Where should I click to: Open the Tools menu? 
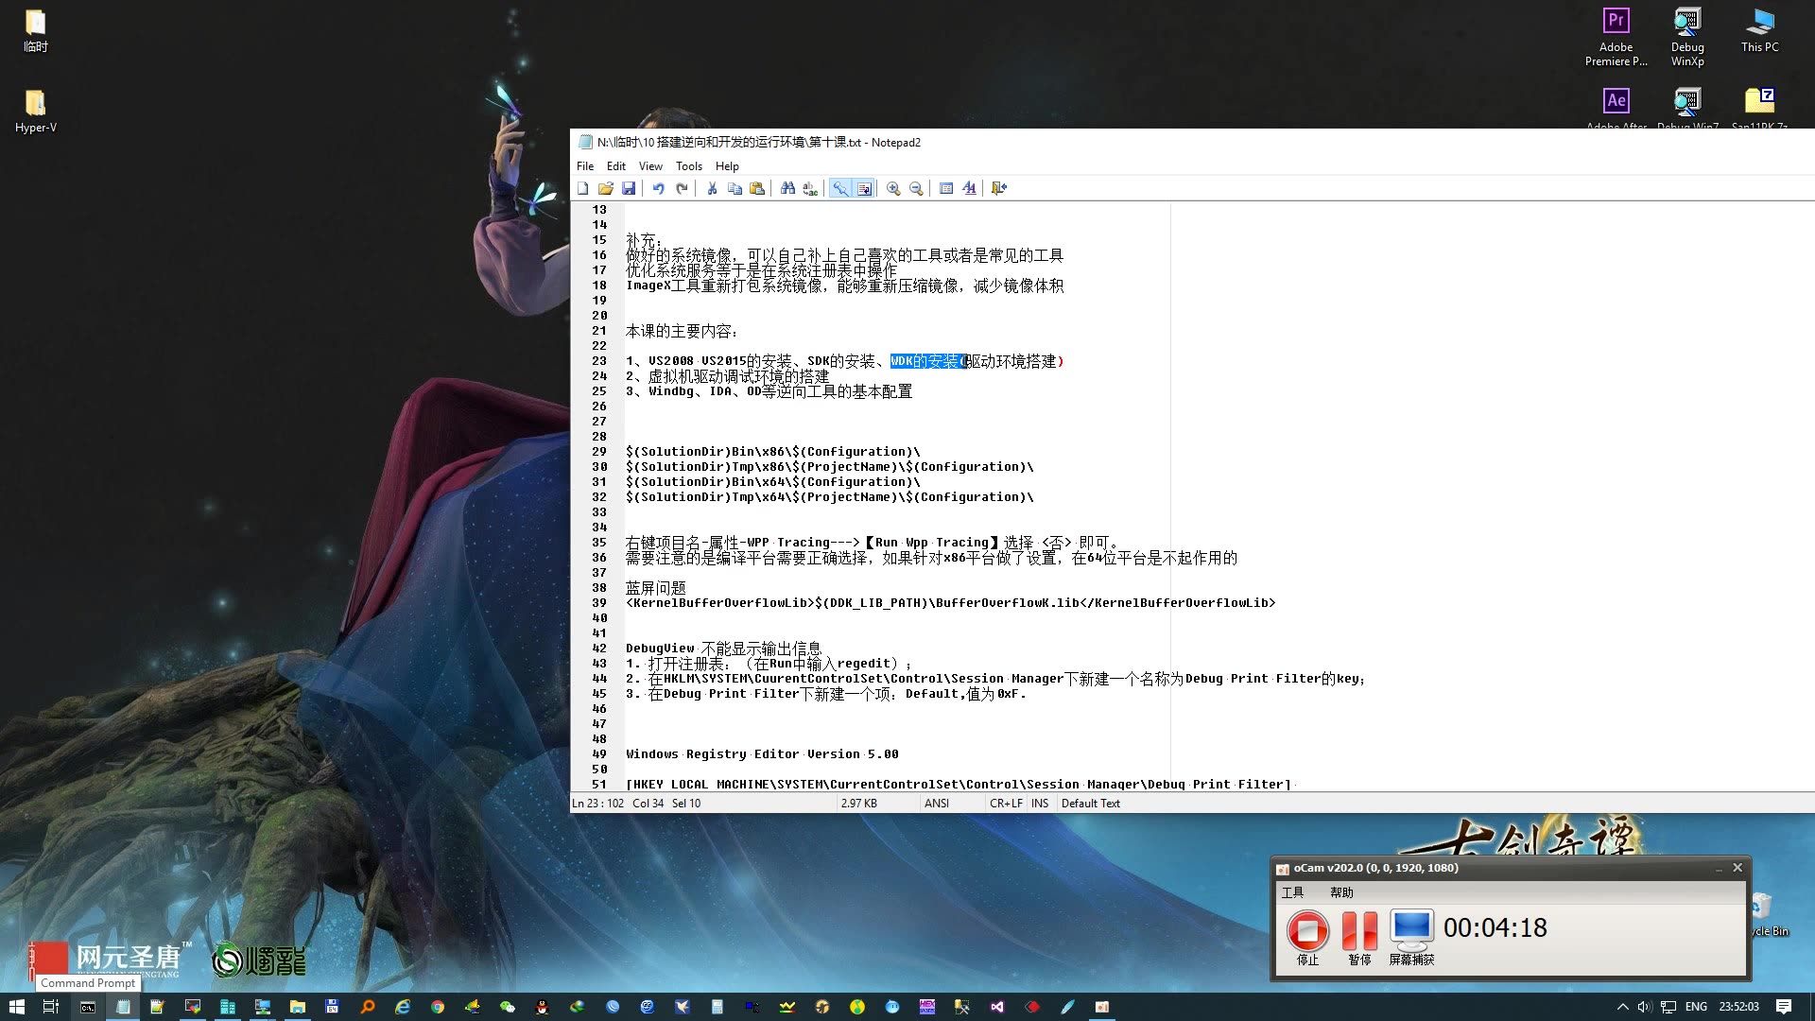[x=688, y=166]
